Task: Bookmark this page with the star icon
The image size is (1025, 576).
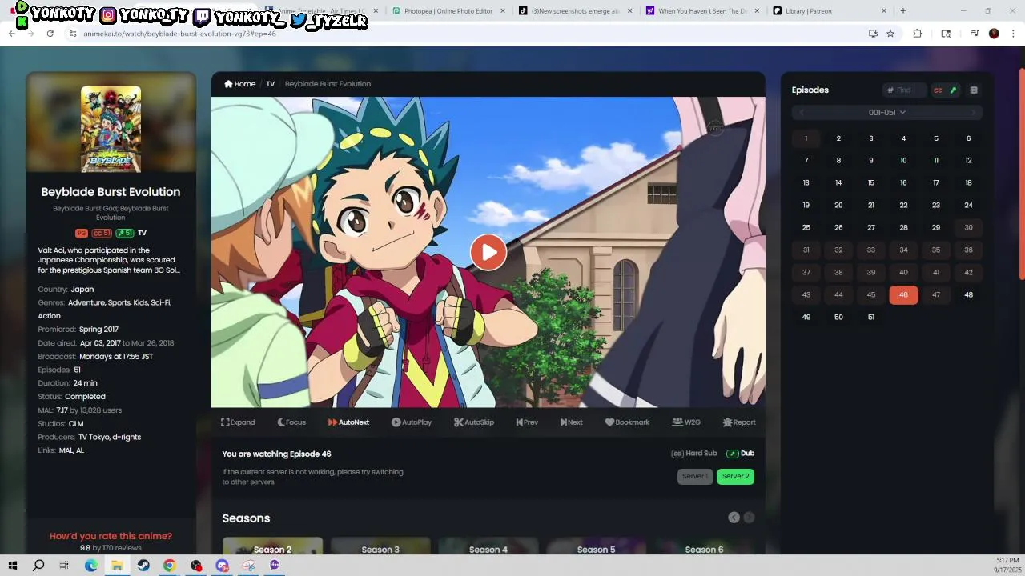Action: [x=890, y=34]
